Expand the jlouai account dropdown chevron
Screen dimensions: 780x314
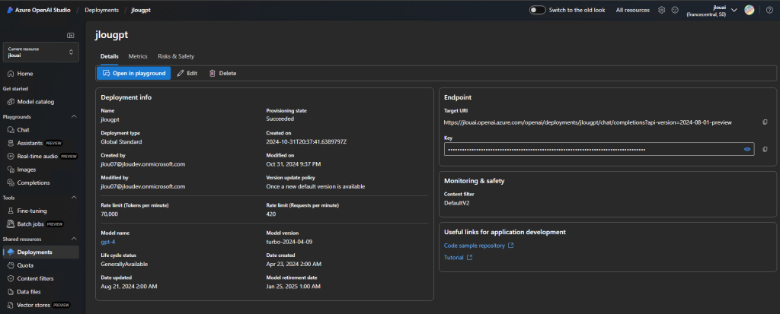(x=734, y=10)
